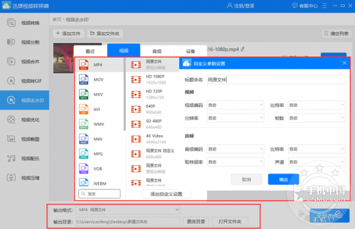Choose the WEBM format icon
This screenshot has height=229, width=355.
pos(83,183)
